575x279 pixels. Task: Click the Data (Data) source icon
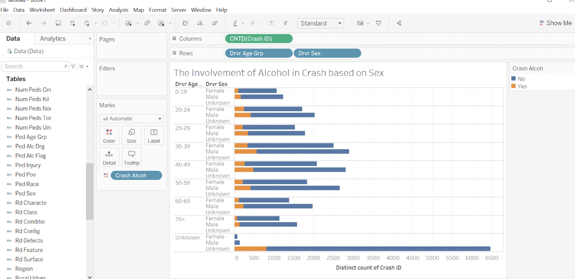(x=10, y=51)
